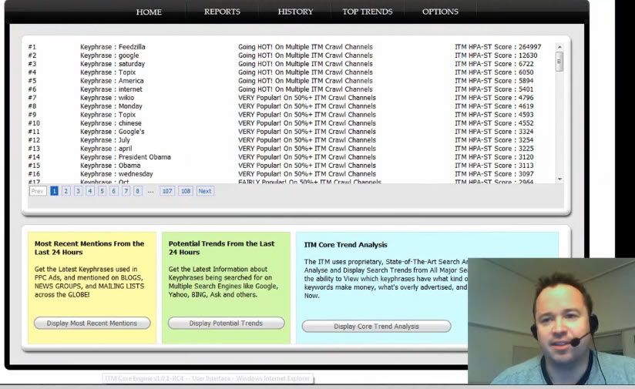Click the score value 12630
Image resolution: width=635 pixels, height=389 pixels.
pos(528,55)
